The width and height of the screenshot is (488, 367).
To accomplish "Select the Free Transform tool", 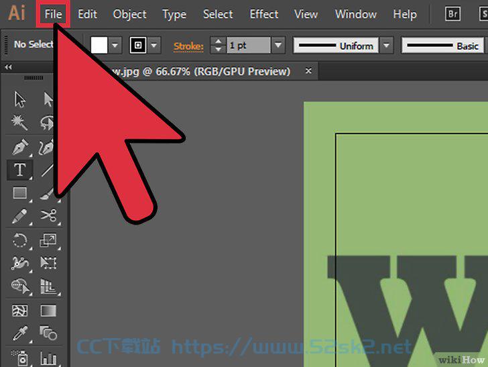I will pyautogui.click(x=48, y=263).
